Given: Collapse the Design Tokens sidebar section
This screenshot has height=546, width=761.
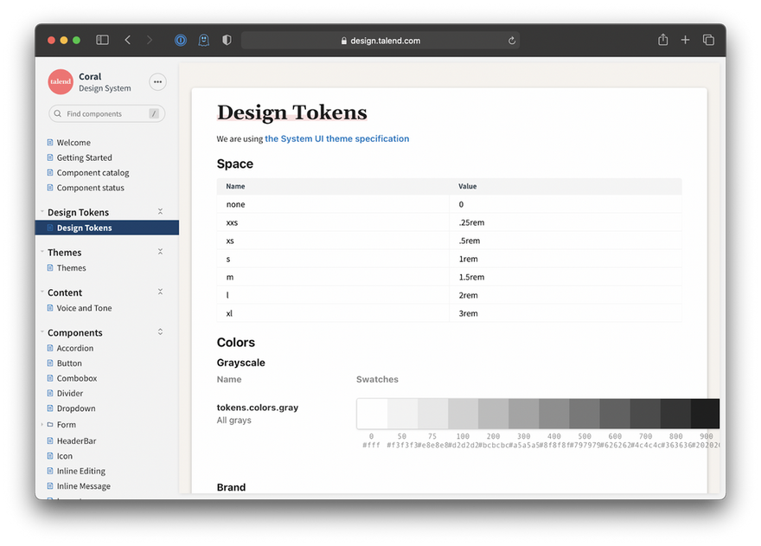Looking at the screenshot, I should 160,212.
